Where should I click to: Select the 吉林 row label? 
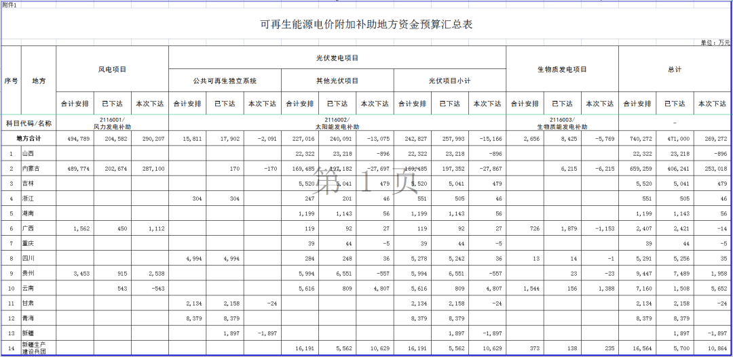coord(39,184)
